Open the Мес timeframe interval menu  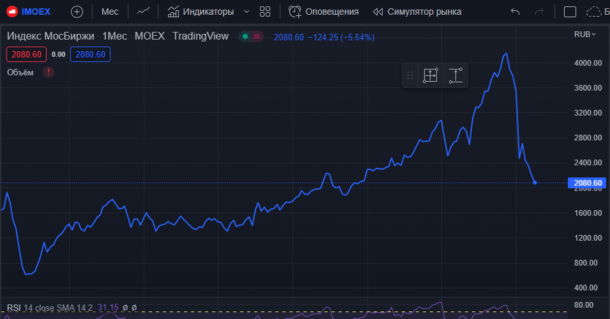[110, 12]
